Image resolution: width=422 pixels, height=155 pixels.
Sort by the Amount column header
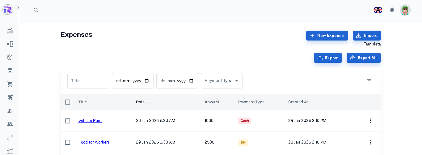[x=212, y=102]
